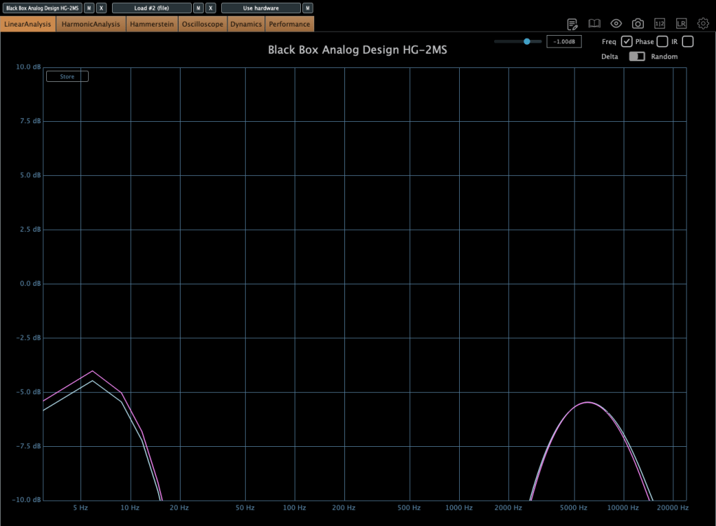
Task: Take a snapshot with the camera icon
Action: coord(638,24)
